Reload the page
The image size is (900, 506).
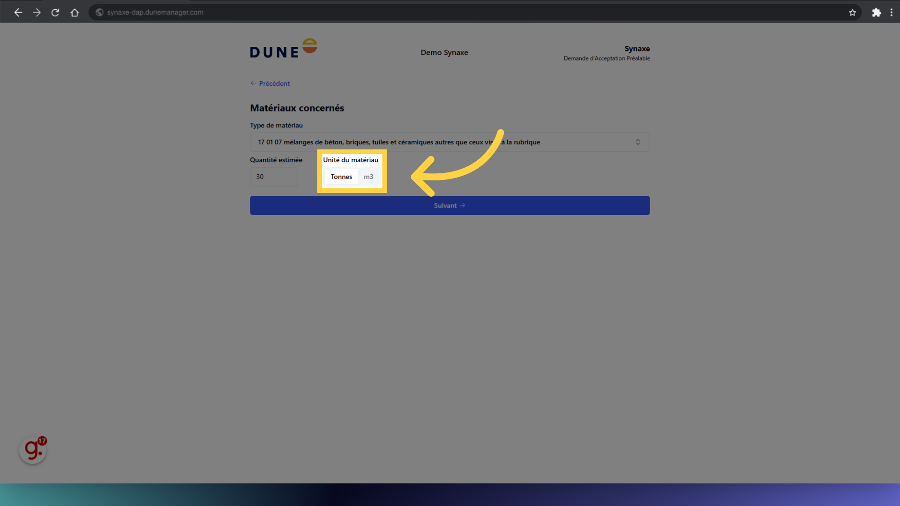(55, 13)
